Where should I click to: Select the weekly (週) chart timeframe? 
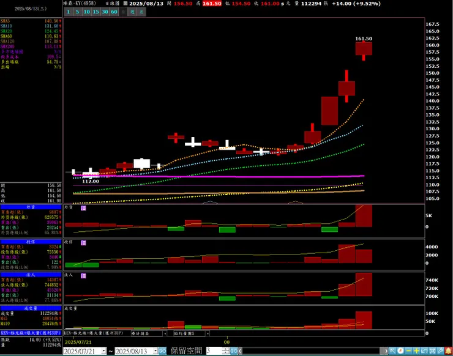[x=132, y=12]
